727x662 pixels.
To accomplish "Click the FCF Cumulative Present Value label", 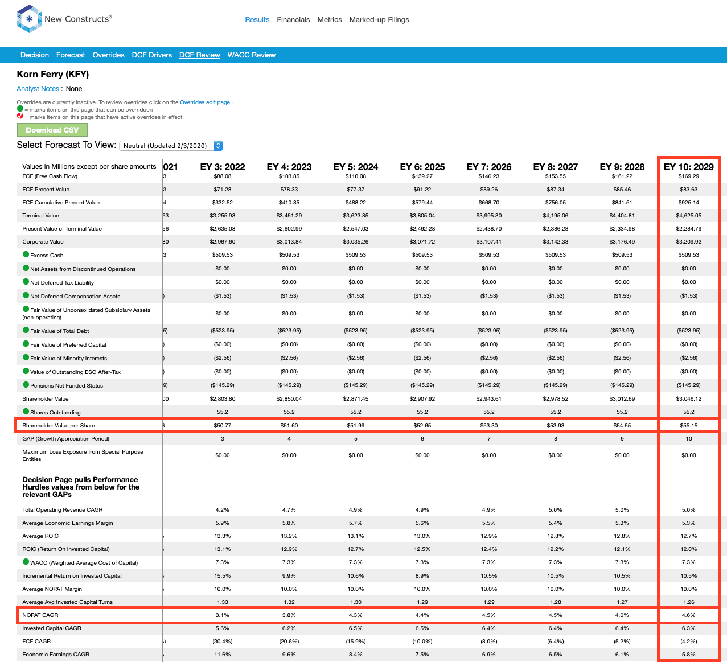I will point(61,203).
